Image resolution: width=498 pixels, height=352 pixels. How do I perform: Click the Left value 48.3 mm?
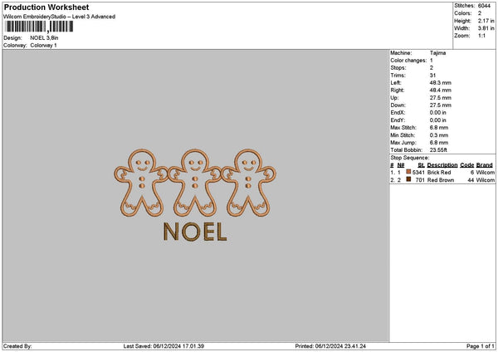[x=440, y=82]
